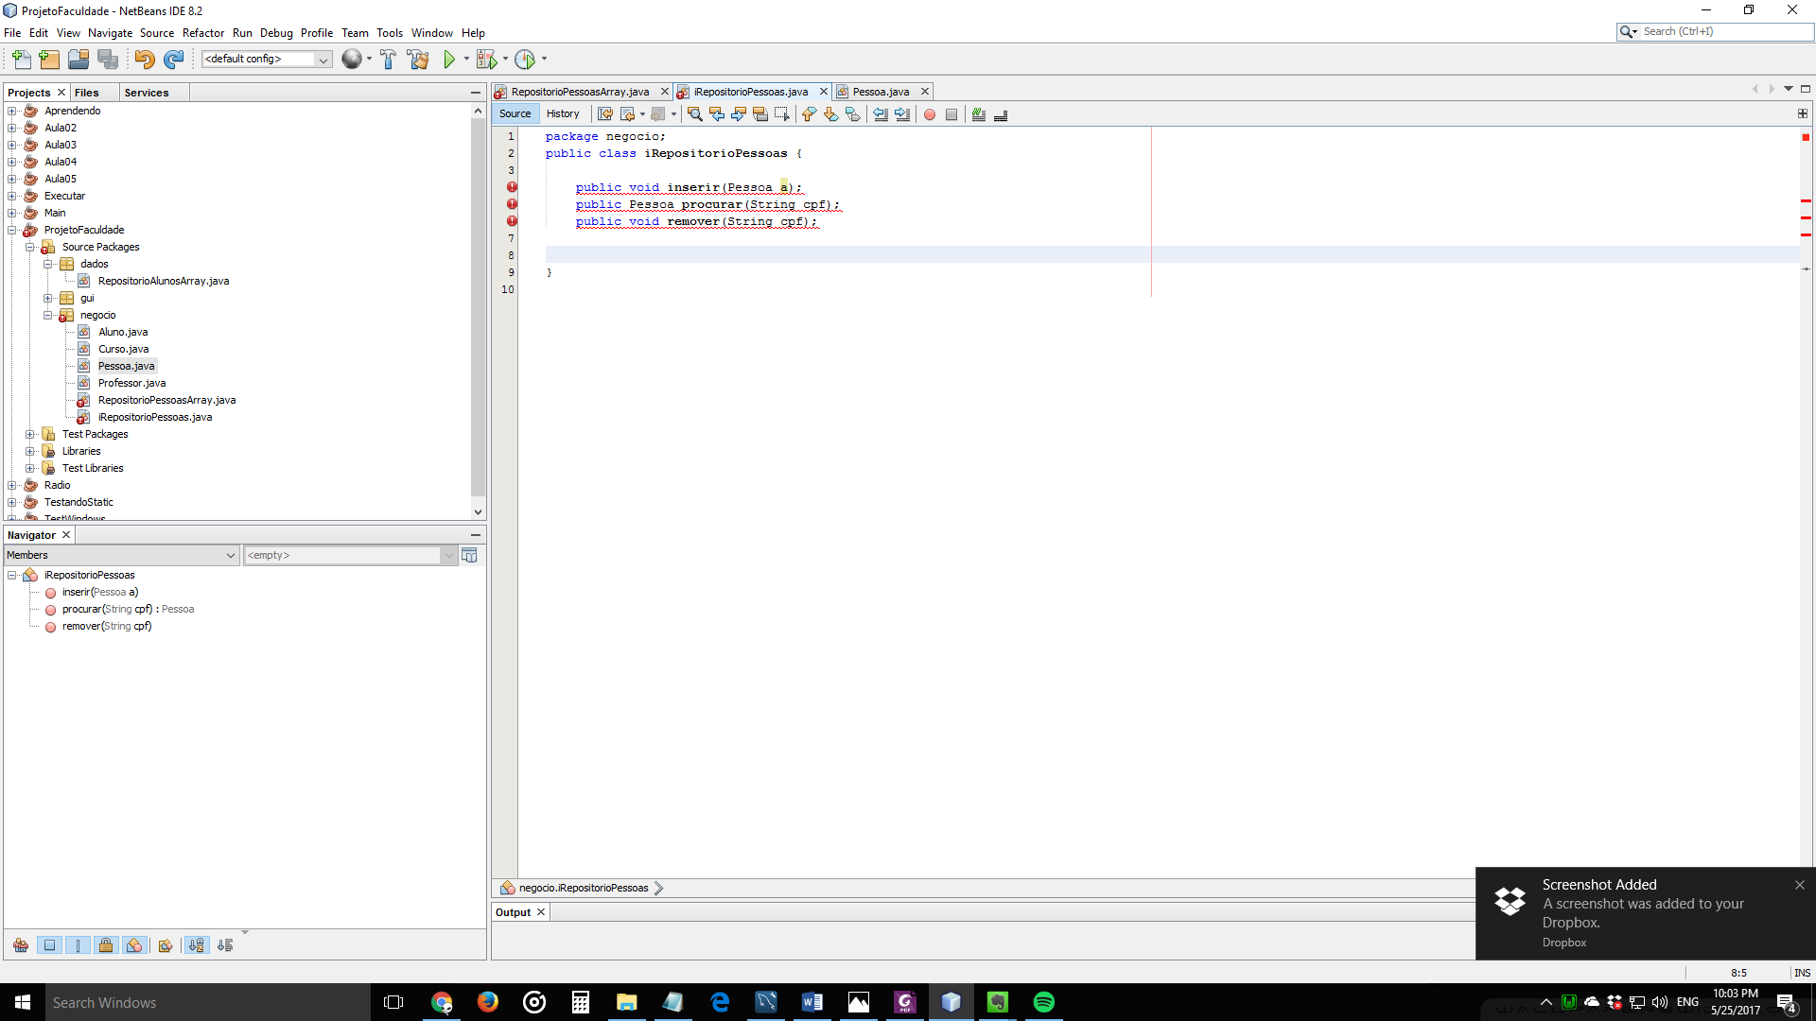Image resolution: width=1816 pixels, height=1021 pixels.
Task: Switch to the History view button
Action: click(x=563, y=114)
